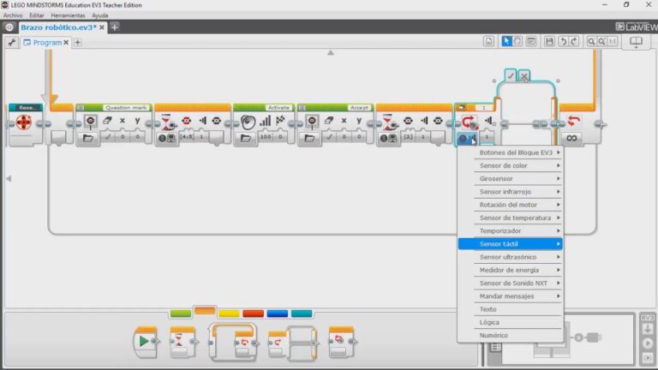Pick the Loop block from the palette
This screenshot has width=658, height=370.
[x=233, y=342]
